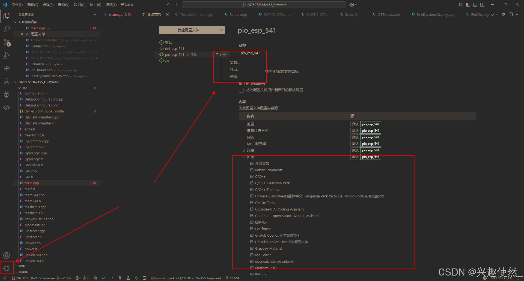Image resolution: width=524 pixels, height=281 pixels.
Task: Click the command center search box
Action: (264, 5)
